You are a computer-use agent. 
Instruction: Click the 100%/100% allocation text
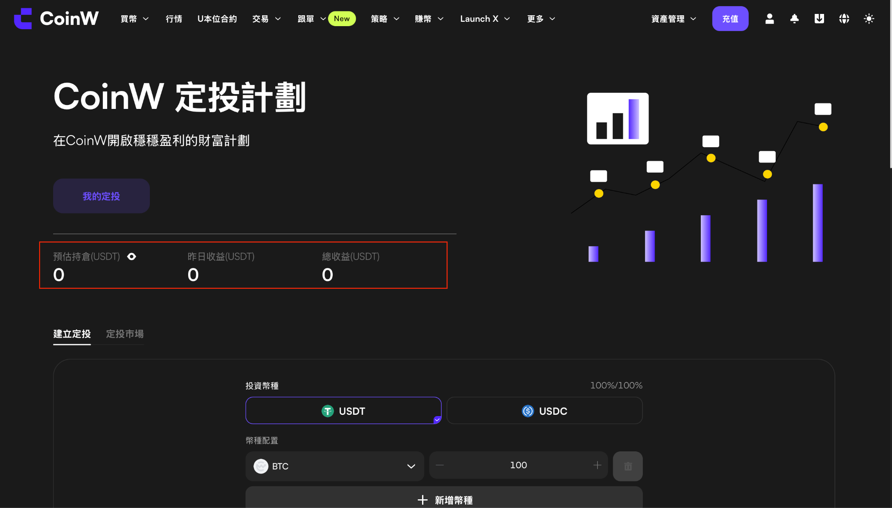click(616, 386)
